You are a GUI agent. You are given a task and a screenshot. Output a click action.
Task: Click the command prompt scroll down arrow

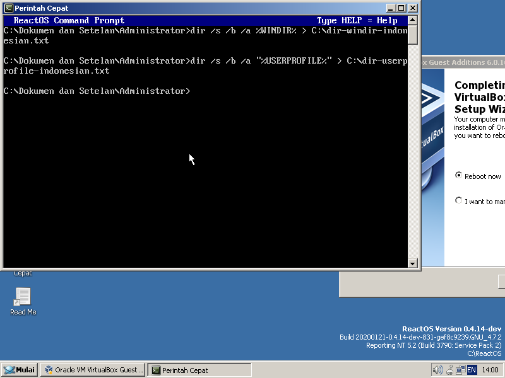click(x=413, y=263)
